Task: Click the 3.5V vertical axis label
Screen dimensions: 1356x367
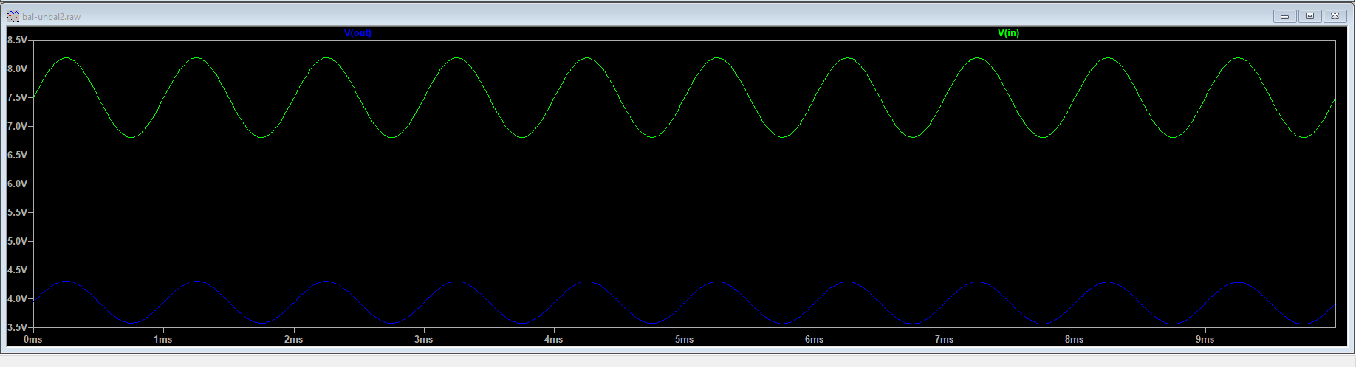Action: 17,327
